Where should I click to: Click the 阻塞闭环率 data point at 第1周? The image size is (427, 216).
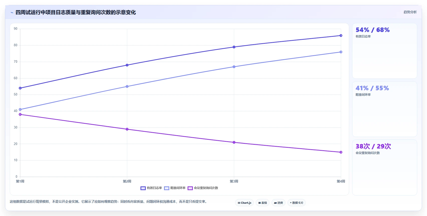point(20,109)
